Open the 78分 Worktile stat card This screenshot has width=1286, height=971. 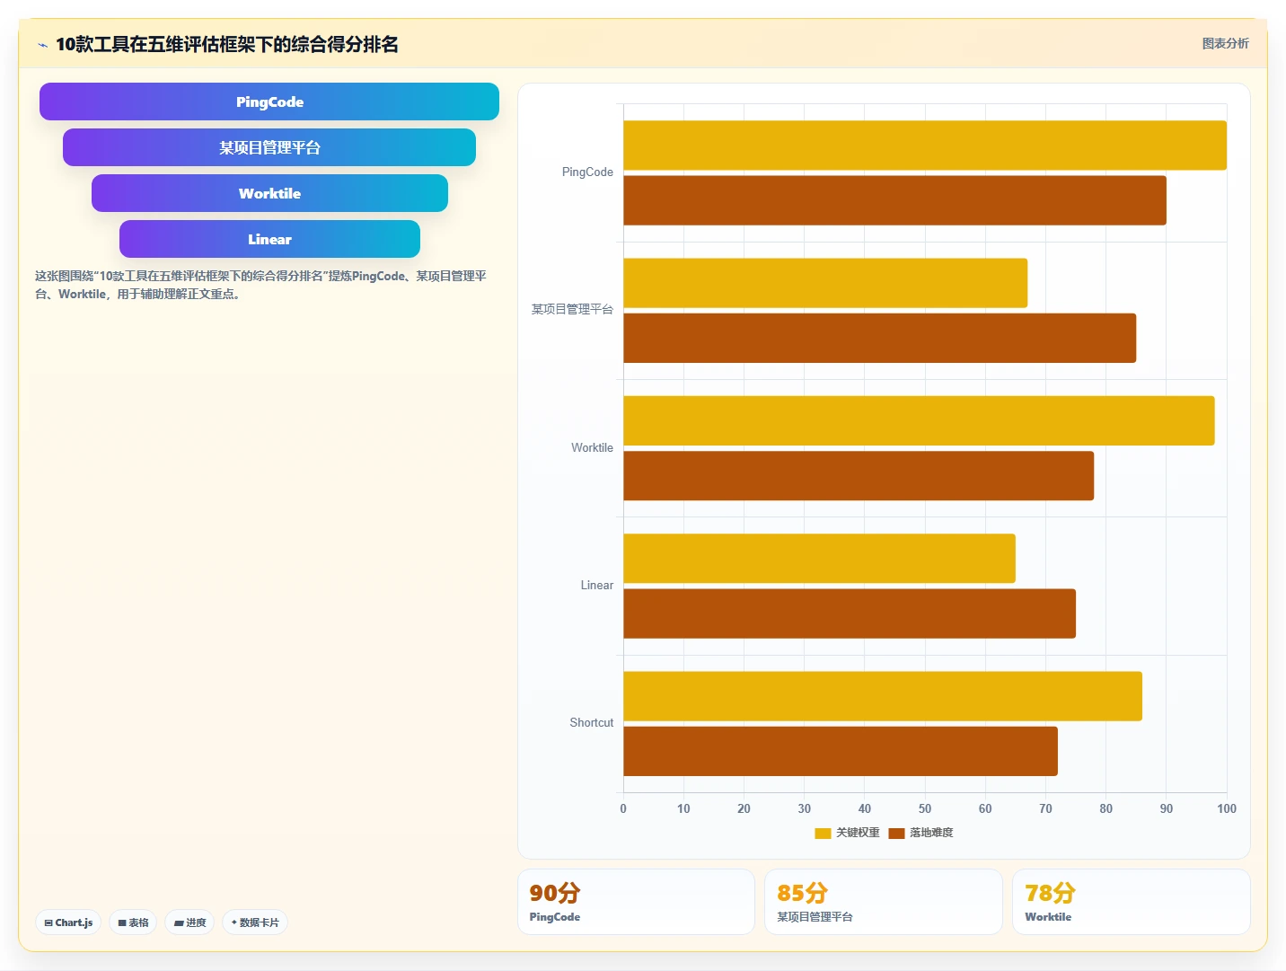pyautogui.click(x=1132, y=902)
